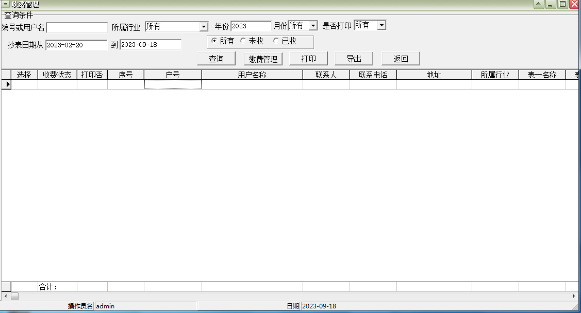Close the 收费管理 window
The height and width of the screenshot is (313, 581).
(x=574, y=5)
